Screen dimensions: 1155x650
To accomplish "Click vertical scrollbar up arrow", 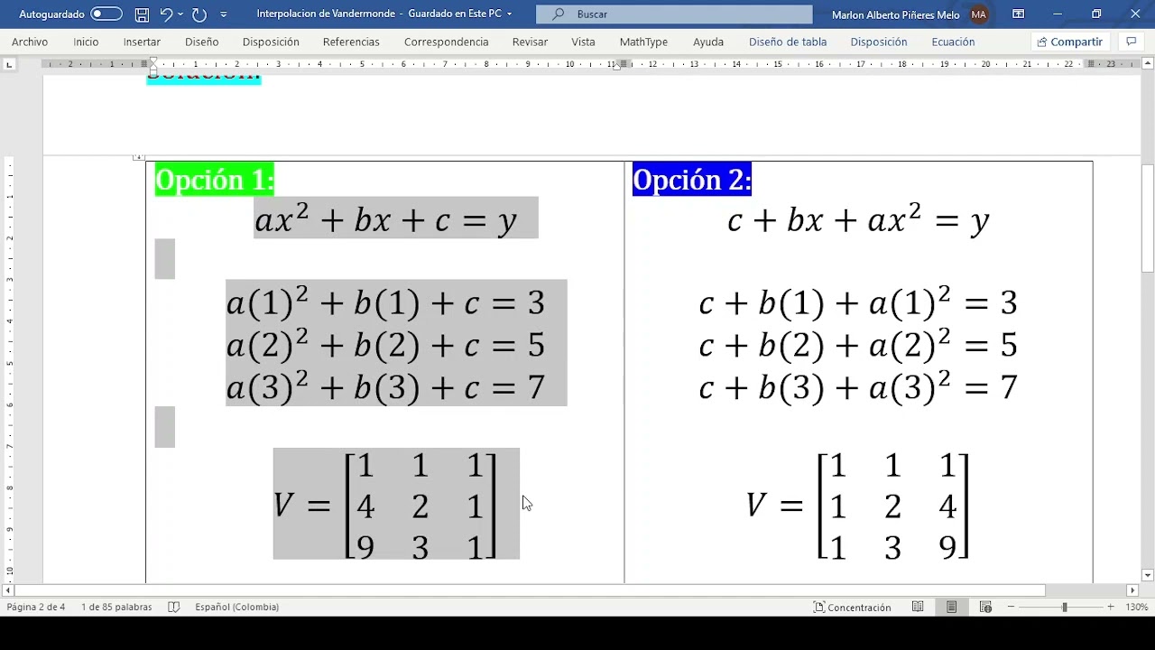I will click(1148, 64).
